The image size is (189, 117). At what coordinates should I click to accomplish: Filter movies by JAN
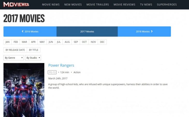(x=8, y=42)
